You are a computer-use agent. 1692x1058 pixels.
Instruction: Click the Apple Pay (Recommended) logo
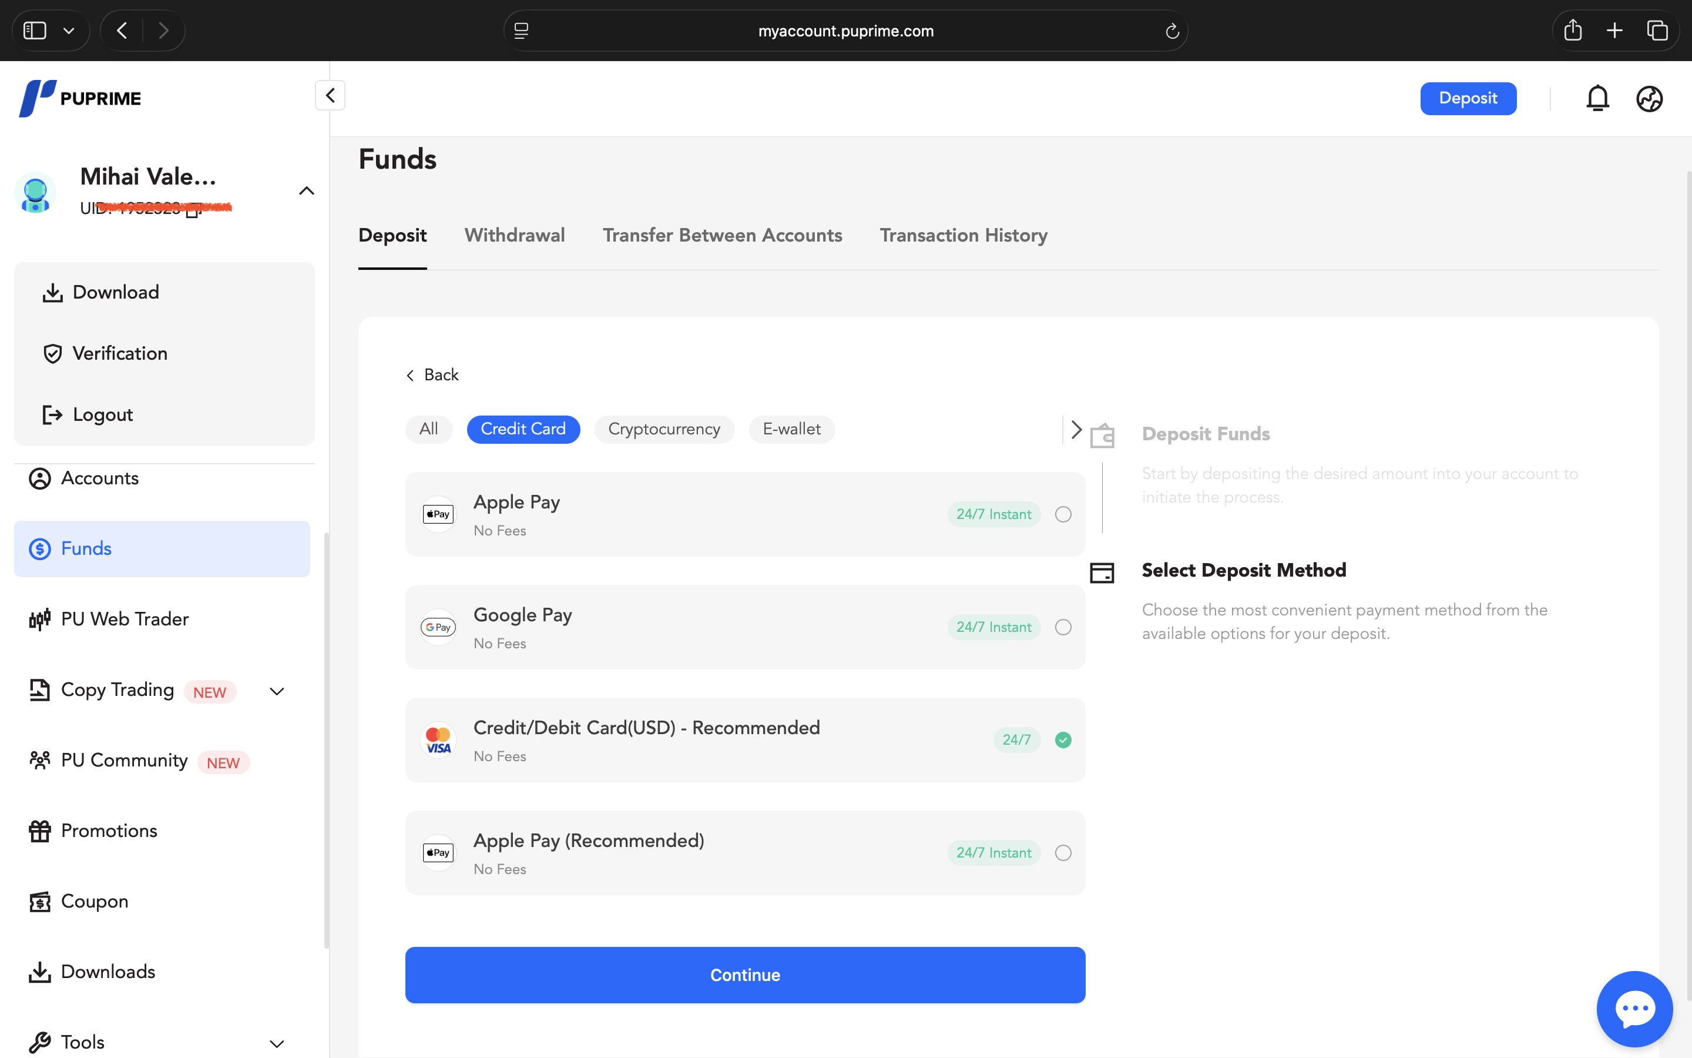438,852
